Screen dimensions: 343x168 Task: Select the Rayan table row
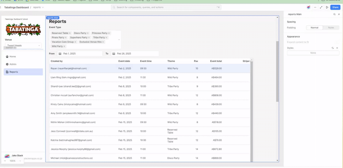click(150, 68)
